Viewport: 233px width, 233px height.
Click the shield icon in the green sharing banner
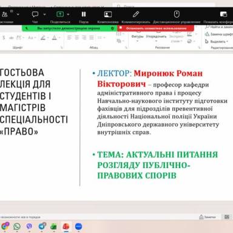113,29
